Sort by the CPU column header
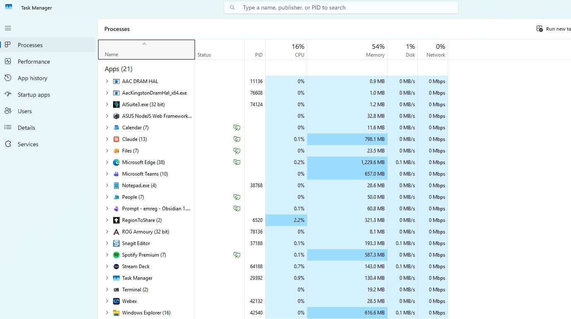Viewport: 571px width, 319px height. pos(286,50)
